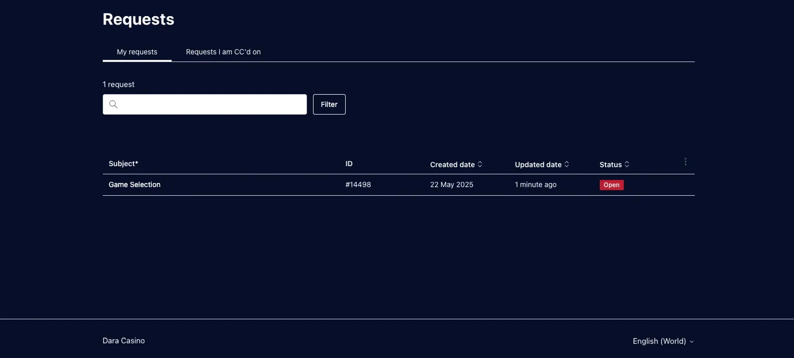Screen dimensions: 794x358
Task: Open the Filter button
Action: [x=329, y=104]
